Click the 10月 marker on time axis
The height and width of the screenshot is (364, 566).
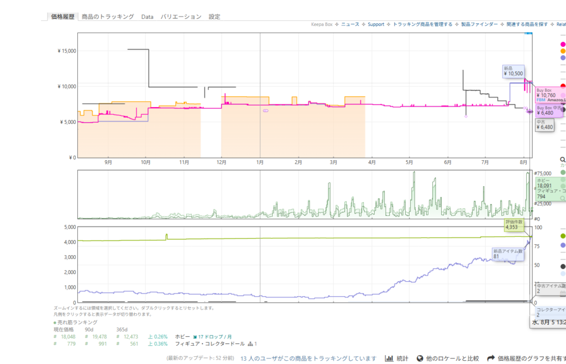click(x=145, y=162)
